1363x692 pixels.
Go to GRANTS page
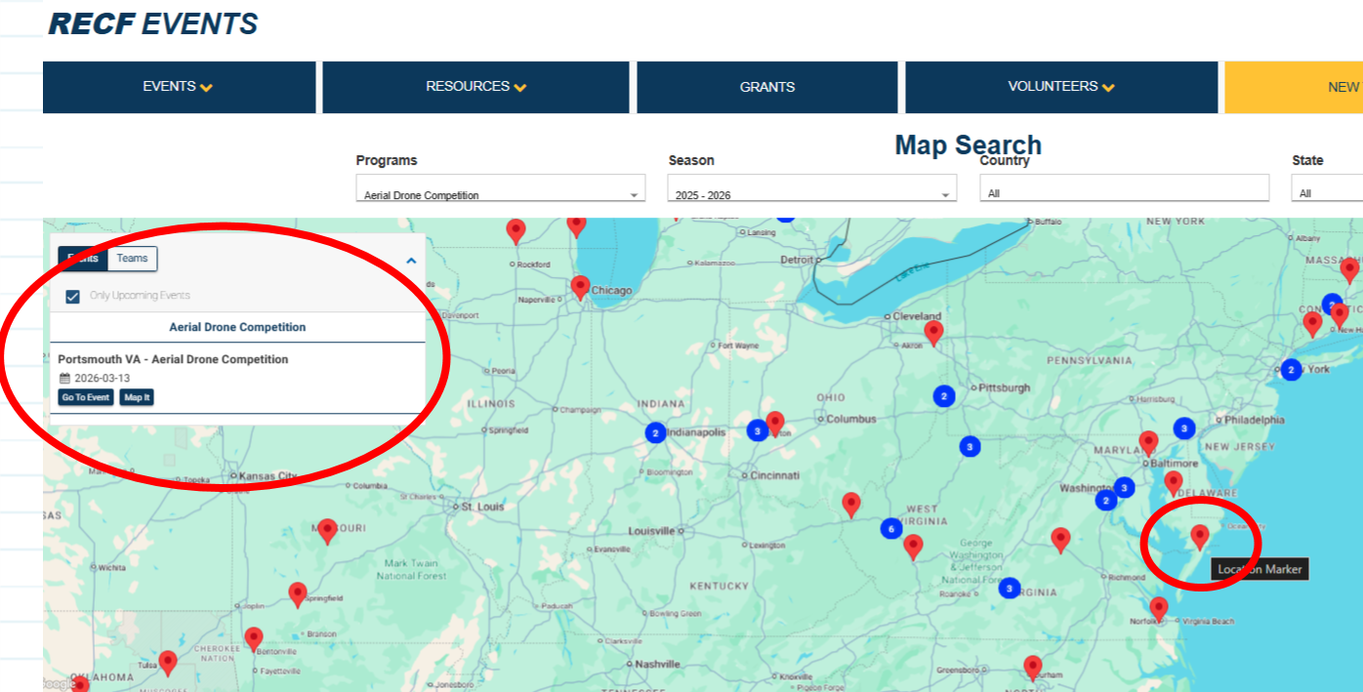[767, 87]
